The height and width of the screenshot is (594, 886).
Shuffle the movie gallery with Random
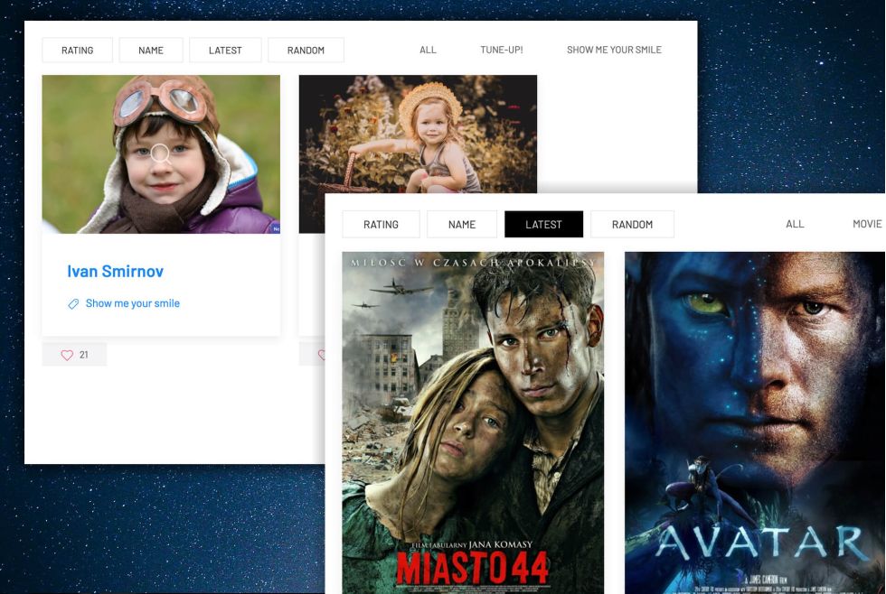pyautogui.click(x=632, y=225)
